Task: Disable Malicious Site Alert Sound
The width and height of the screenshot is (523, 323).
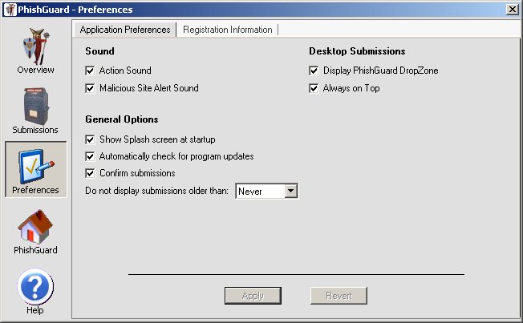Action: coord(90,88)
